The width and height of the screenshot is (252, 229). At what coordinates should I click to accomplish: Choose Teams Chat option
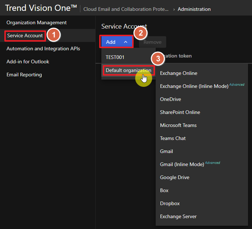click(173, 138)
